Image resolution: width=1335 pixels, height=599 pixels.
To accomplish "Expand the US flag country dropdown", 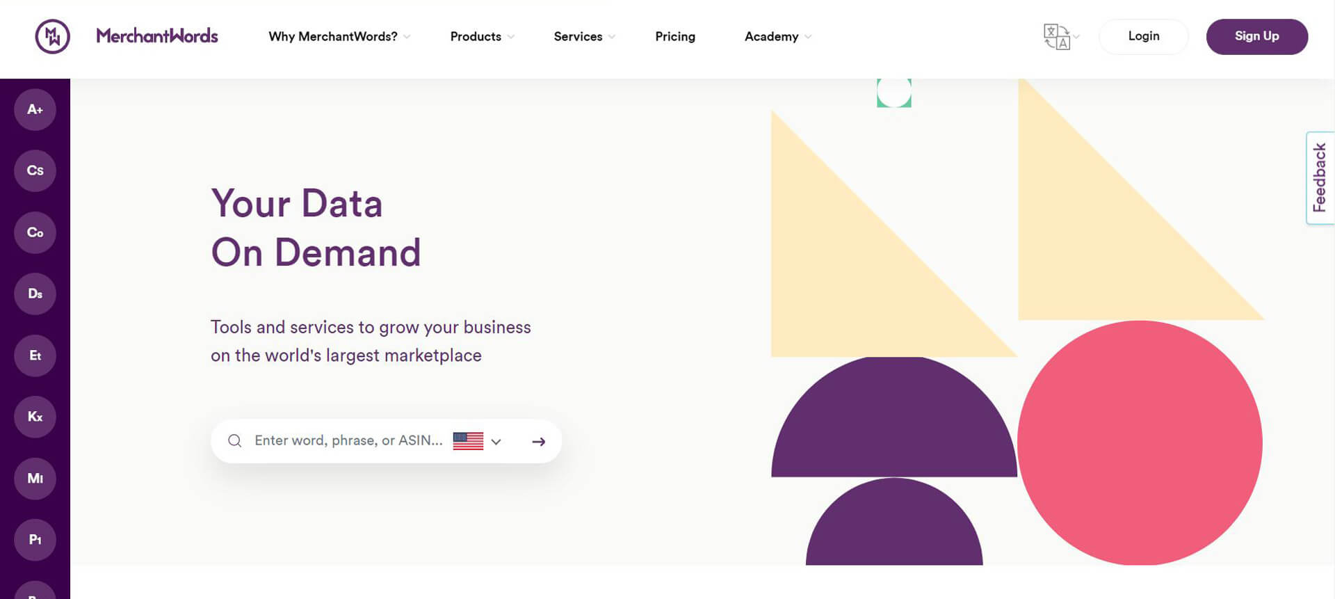I will point(477,441).
